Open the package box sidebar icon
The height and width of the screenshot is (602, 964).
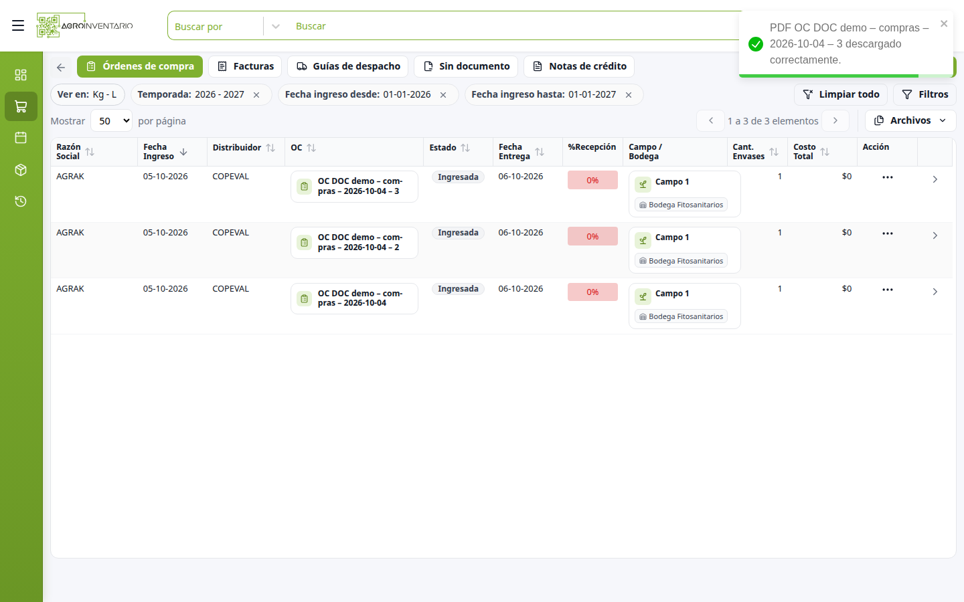pos(21,170)
